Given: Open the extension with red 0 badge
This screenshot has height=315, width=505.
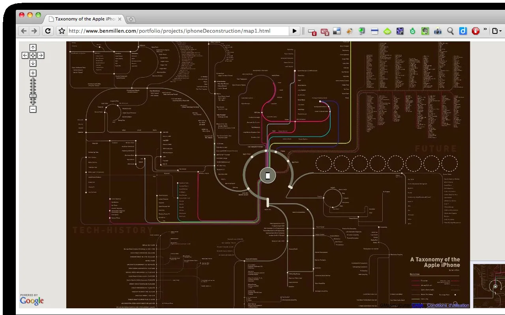Looking at the screenshot, I should pos(312,31).
